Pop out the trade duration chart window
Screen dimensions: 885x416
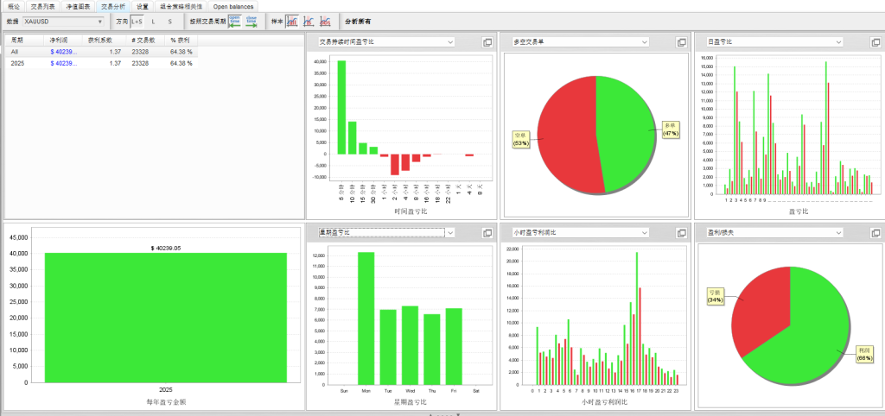coord(487,42)
